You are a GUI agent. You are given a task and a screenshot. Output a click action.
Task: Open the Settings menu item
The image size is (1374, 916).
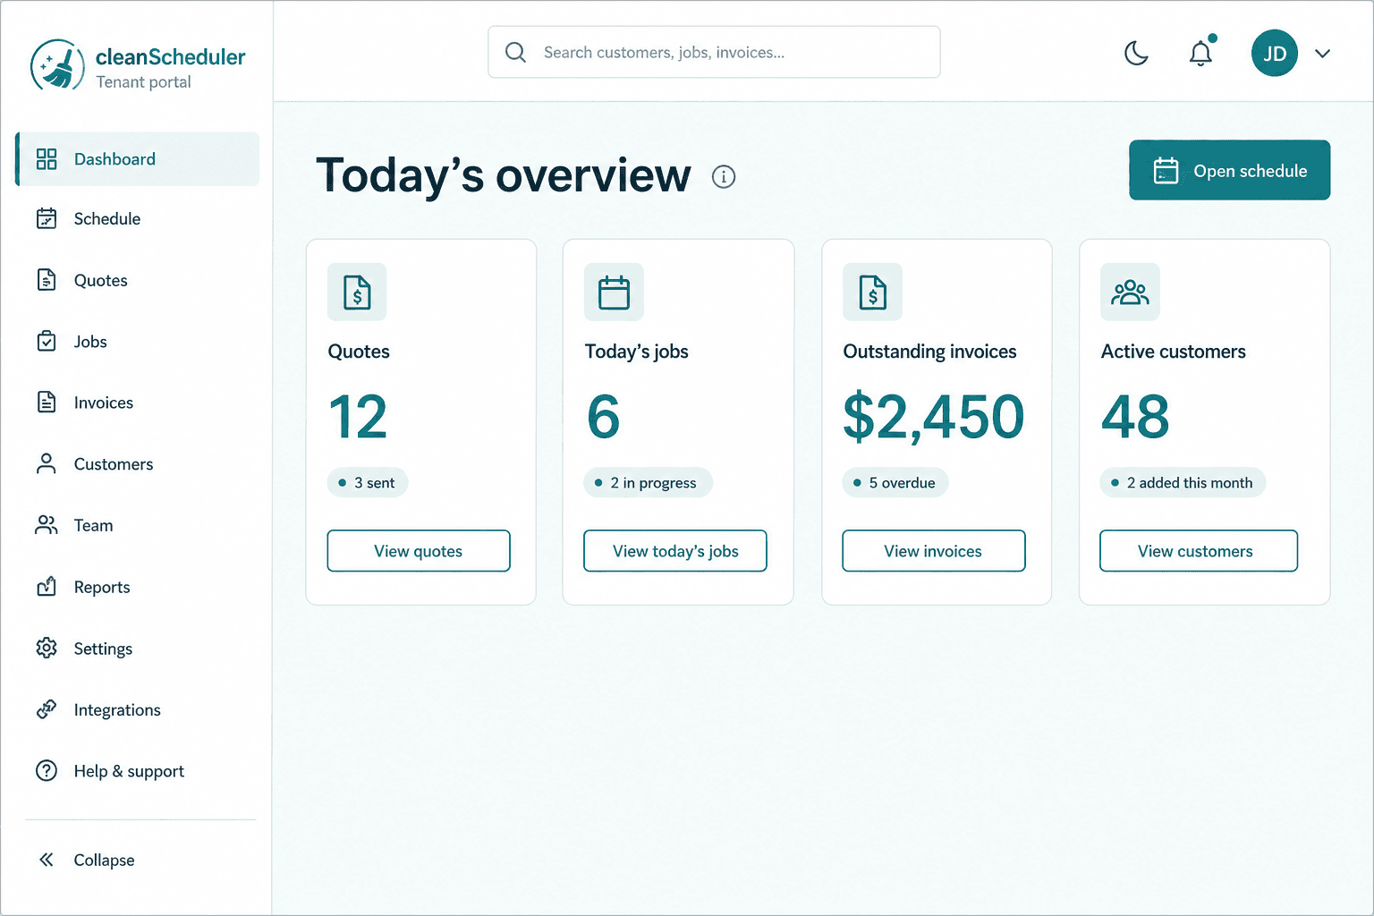click(138, 648)
